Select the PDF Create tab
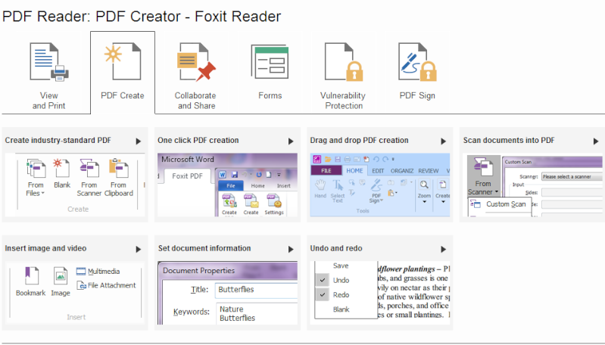 (x=123, y=73)
